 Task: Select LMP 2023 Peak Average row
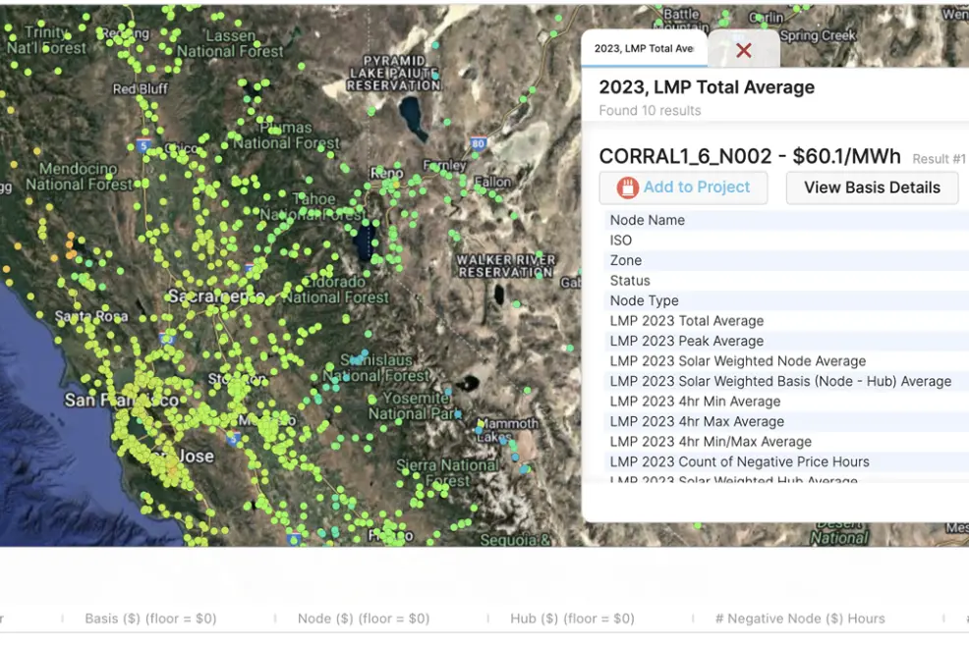coord(786,341)
